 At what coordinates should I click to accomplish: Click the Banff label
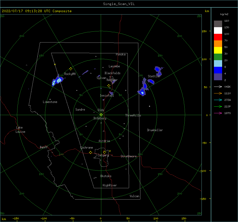coord(44,147)
